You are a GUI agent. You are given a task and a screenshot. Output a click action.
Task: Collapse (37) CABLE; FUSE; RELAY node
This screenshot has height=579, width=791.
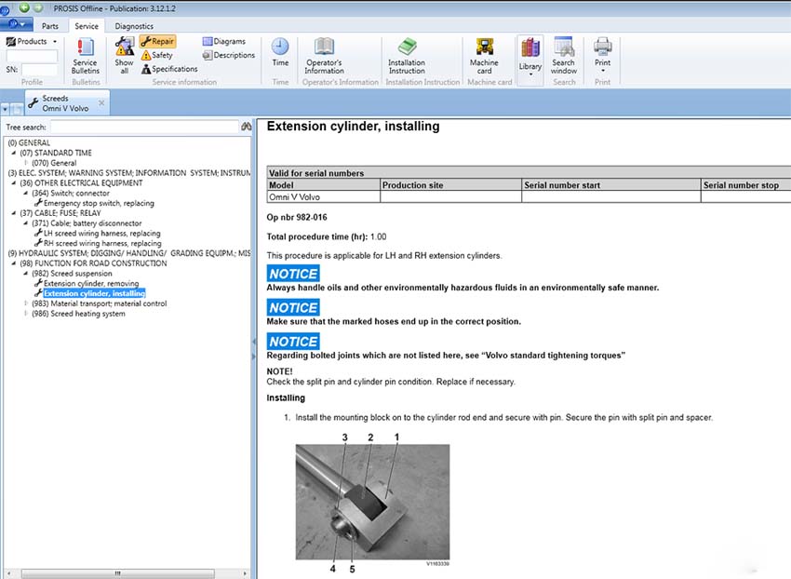point(14,213)
